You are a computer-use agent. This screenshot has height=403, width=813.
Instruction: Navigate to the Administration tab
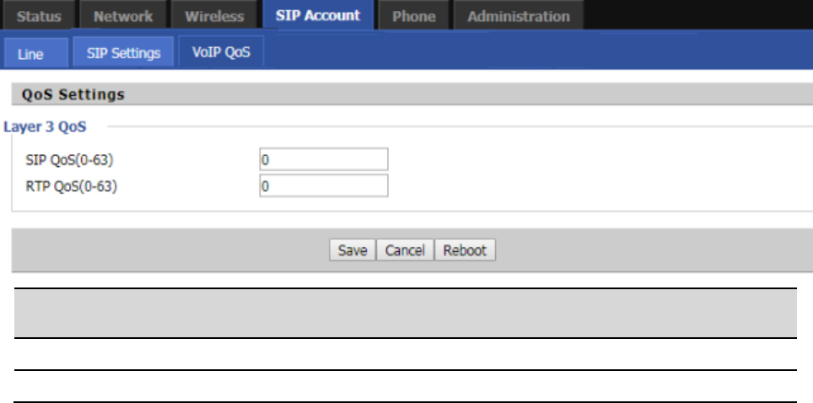pos(518,16)
